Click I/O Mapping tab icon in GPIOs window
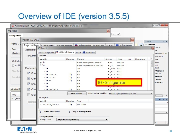Viewport: 180px width, 135px height. tap(57, 52)
